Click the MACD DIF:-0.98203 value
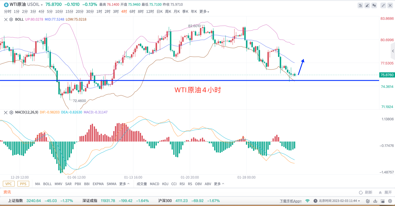This screenshot has height=206, width=395. pyautogui.click(x=50, y=112)
